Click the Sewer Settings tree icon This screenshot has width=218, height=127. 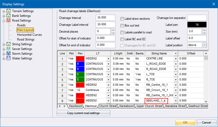pos(9,49)
